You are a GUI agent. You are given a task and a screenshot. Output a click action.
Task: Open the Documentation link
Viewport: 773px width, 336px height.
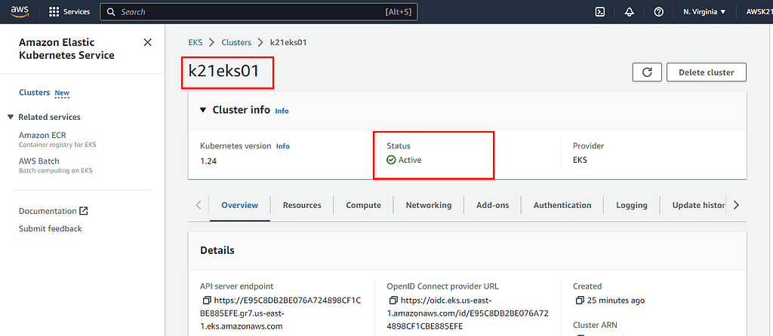tap(48, 211)
